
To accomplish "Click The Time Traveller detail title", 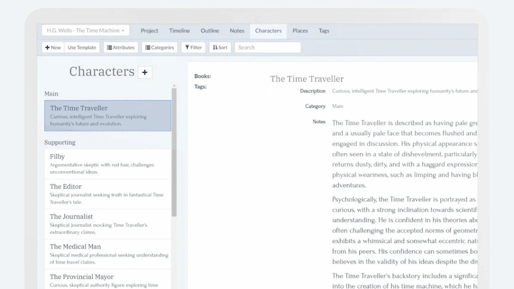I will tap(307, 79).
